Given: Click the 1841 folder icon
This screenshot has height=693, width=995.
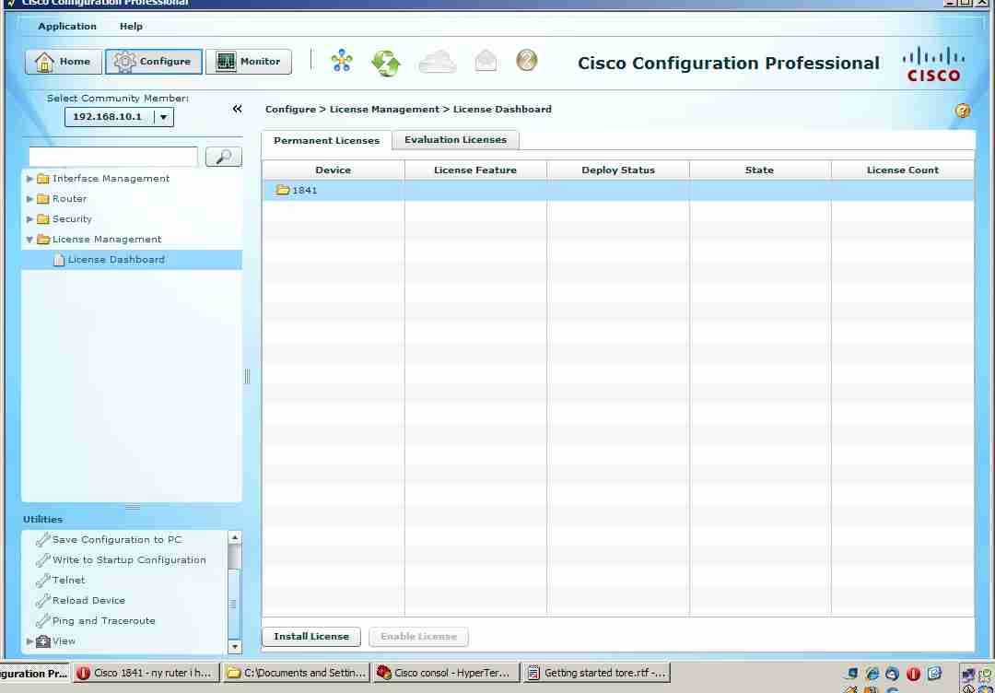Looking at the screenshot, I should click(283, 190).
